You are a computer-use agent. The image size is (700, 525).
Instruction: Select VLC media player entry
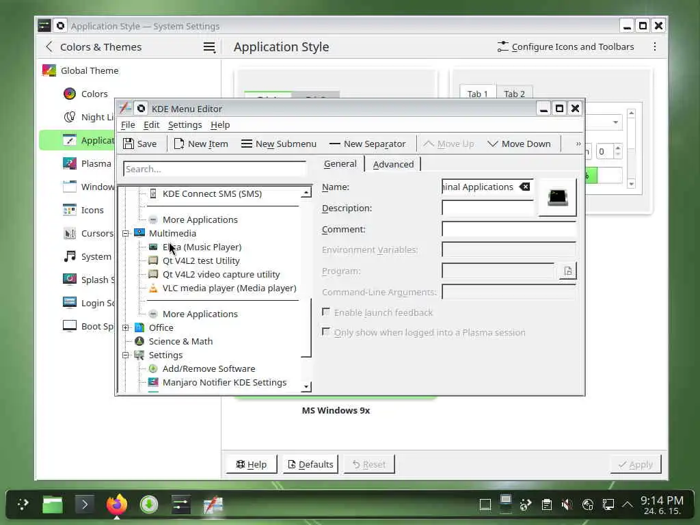coord(229,288)
